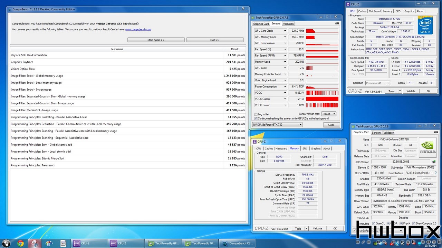
Task: Click the Test name column header
Action: point(117,49)
